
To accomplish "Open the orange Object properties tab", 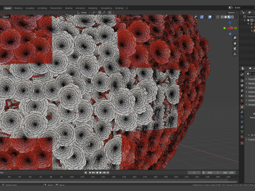I will [x=242, y=107].
